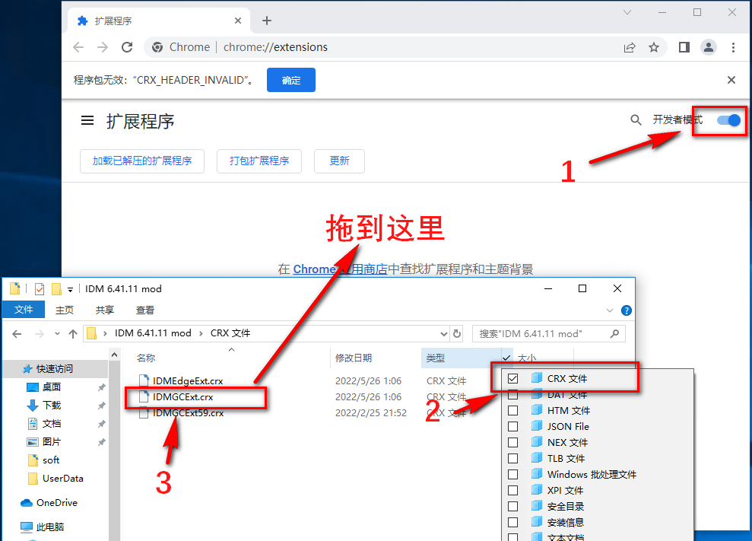This screenshot has width=752, height=541.
Task: Expand the address bar history dropdown
Action: pyautogui.click(x=443, y=333)
